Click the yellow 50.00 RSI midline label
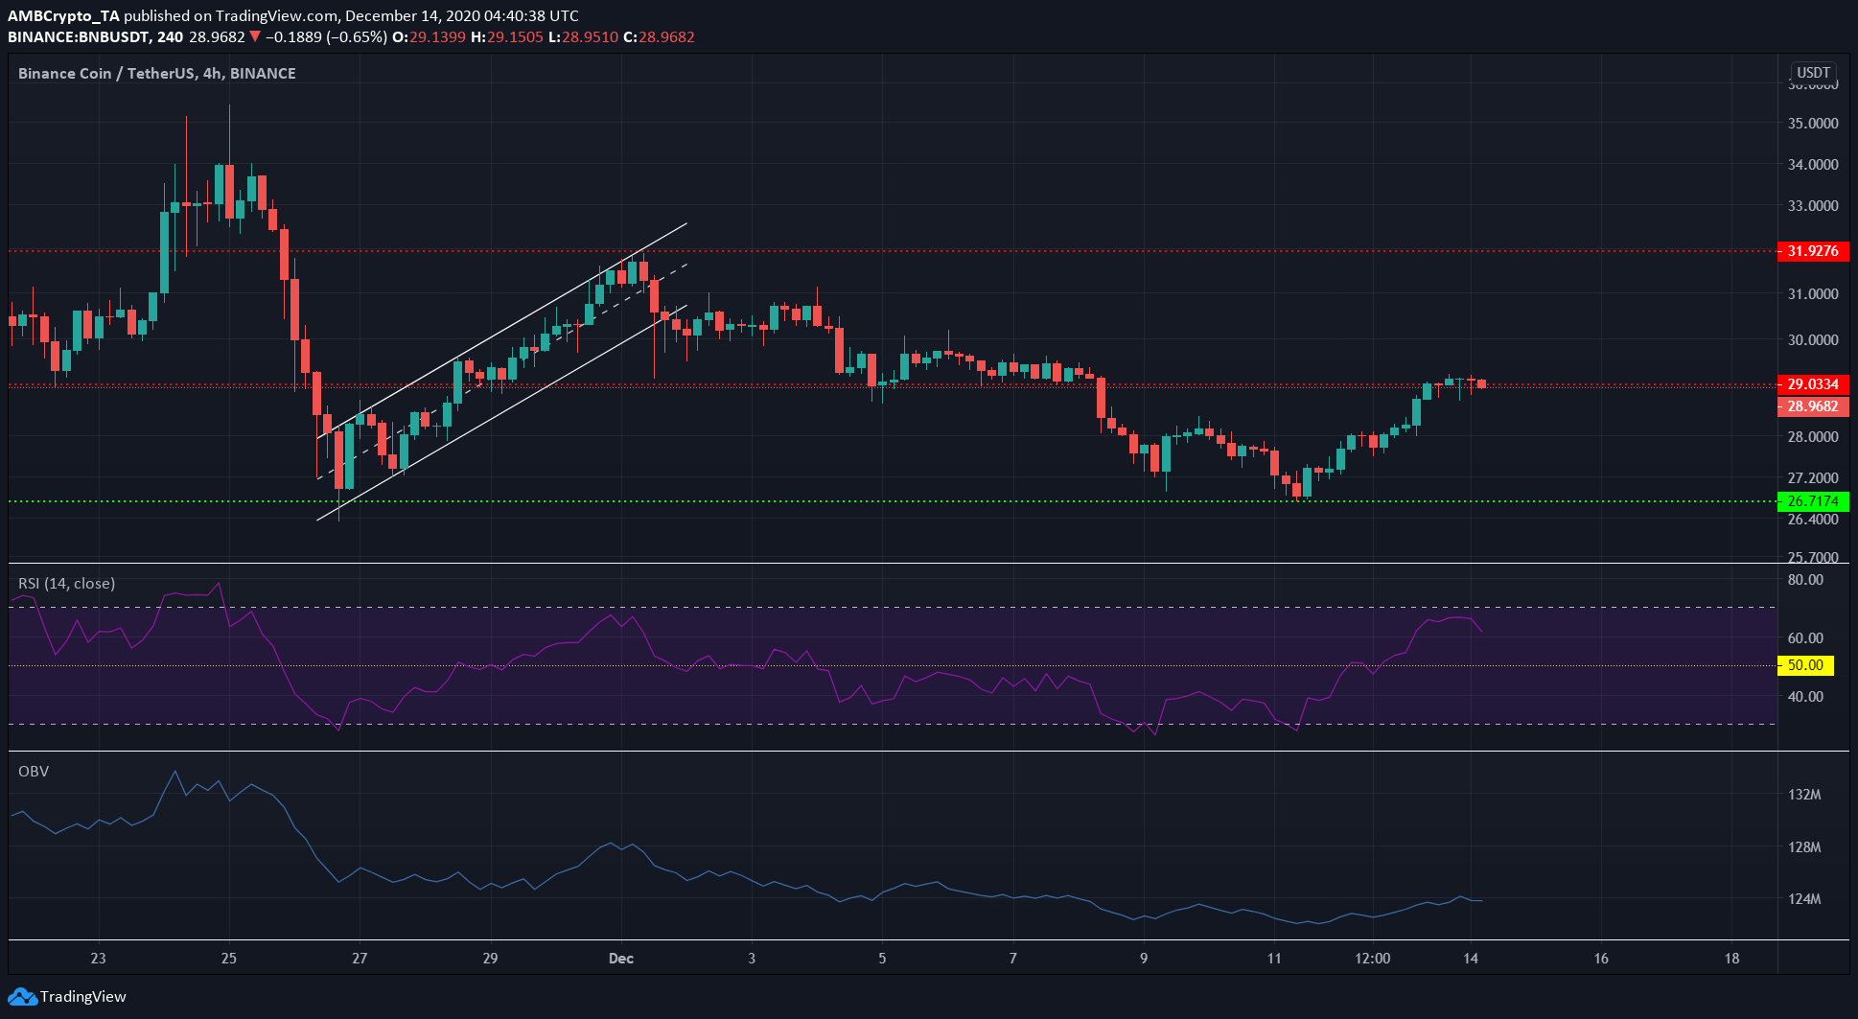 (x=1805, y=665)
